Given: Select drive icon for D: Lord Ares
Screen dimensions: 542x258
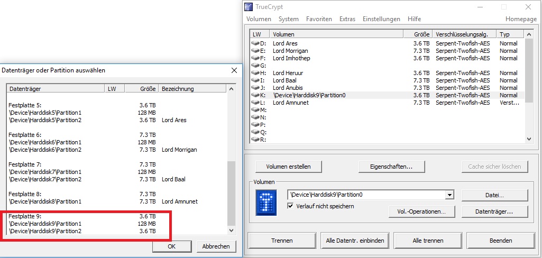Looking at the screenshot, I should tap(255, 43).
